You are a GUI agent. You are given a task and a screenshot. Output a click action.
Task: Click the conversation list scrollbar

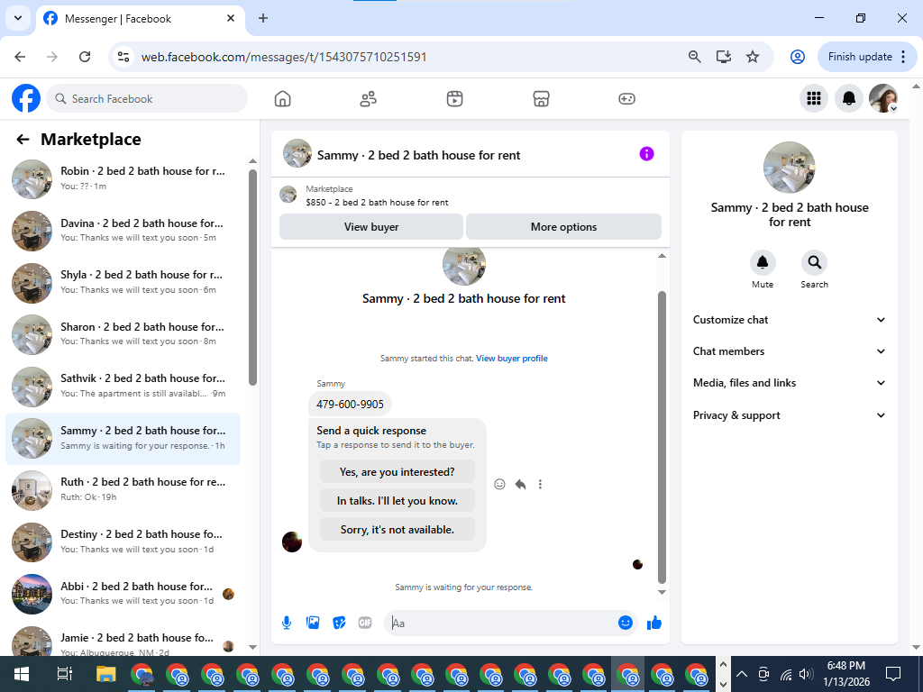tap(252, 278)
